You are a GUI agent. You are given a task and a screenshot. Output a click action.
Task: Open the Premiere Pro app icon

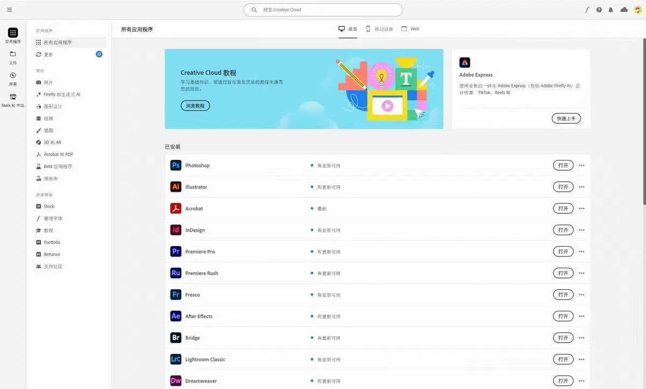175,251
